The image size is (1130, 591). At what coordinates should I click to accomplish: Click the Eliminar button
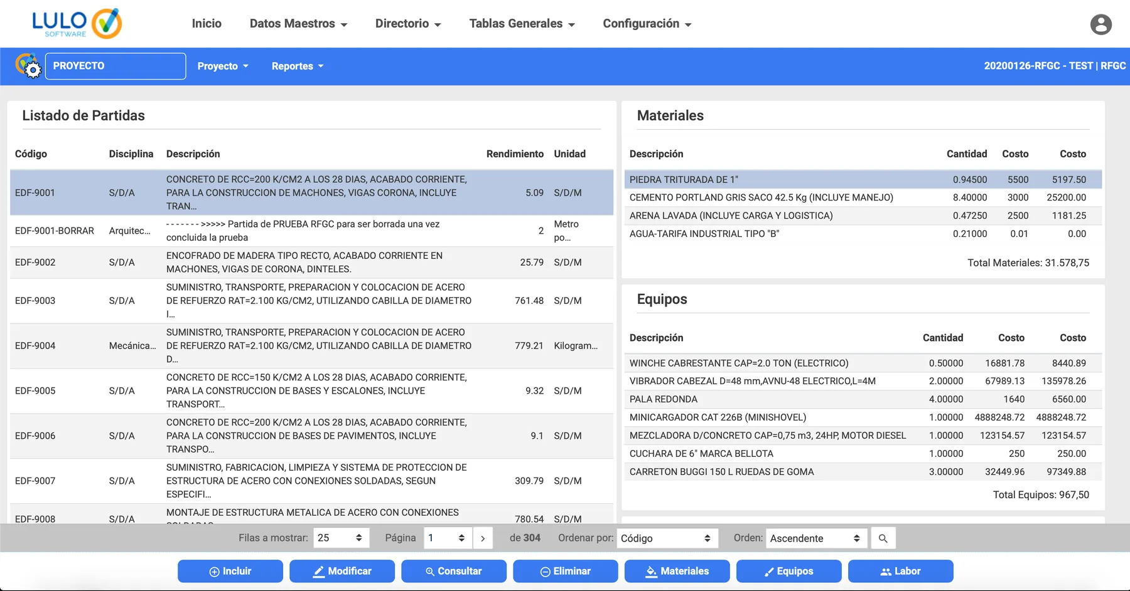[x=566, y=571]
